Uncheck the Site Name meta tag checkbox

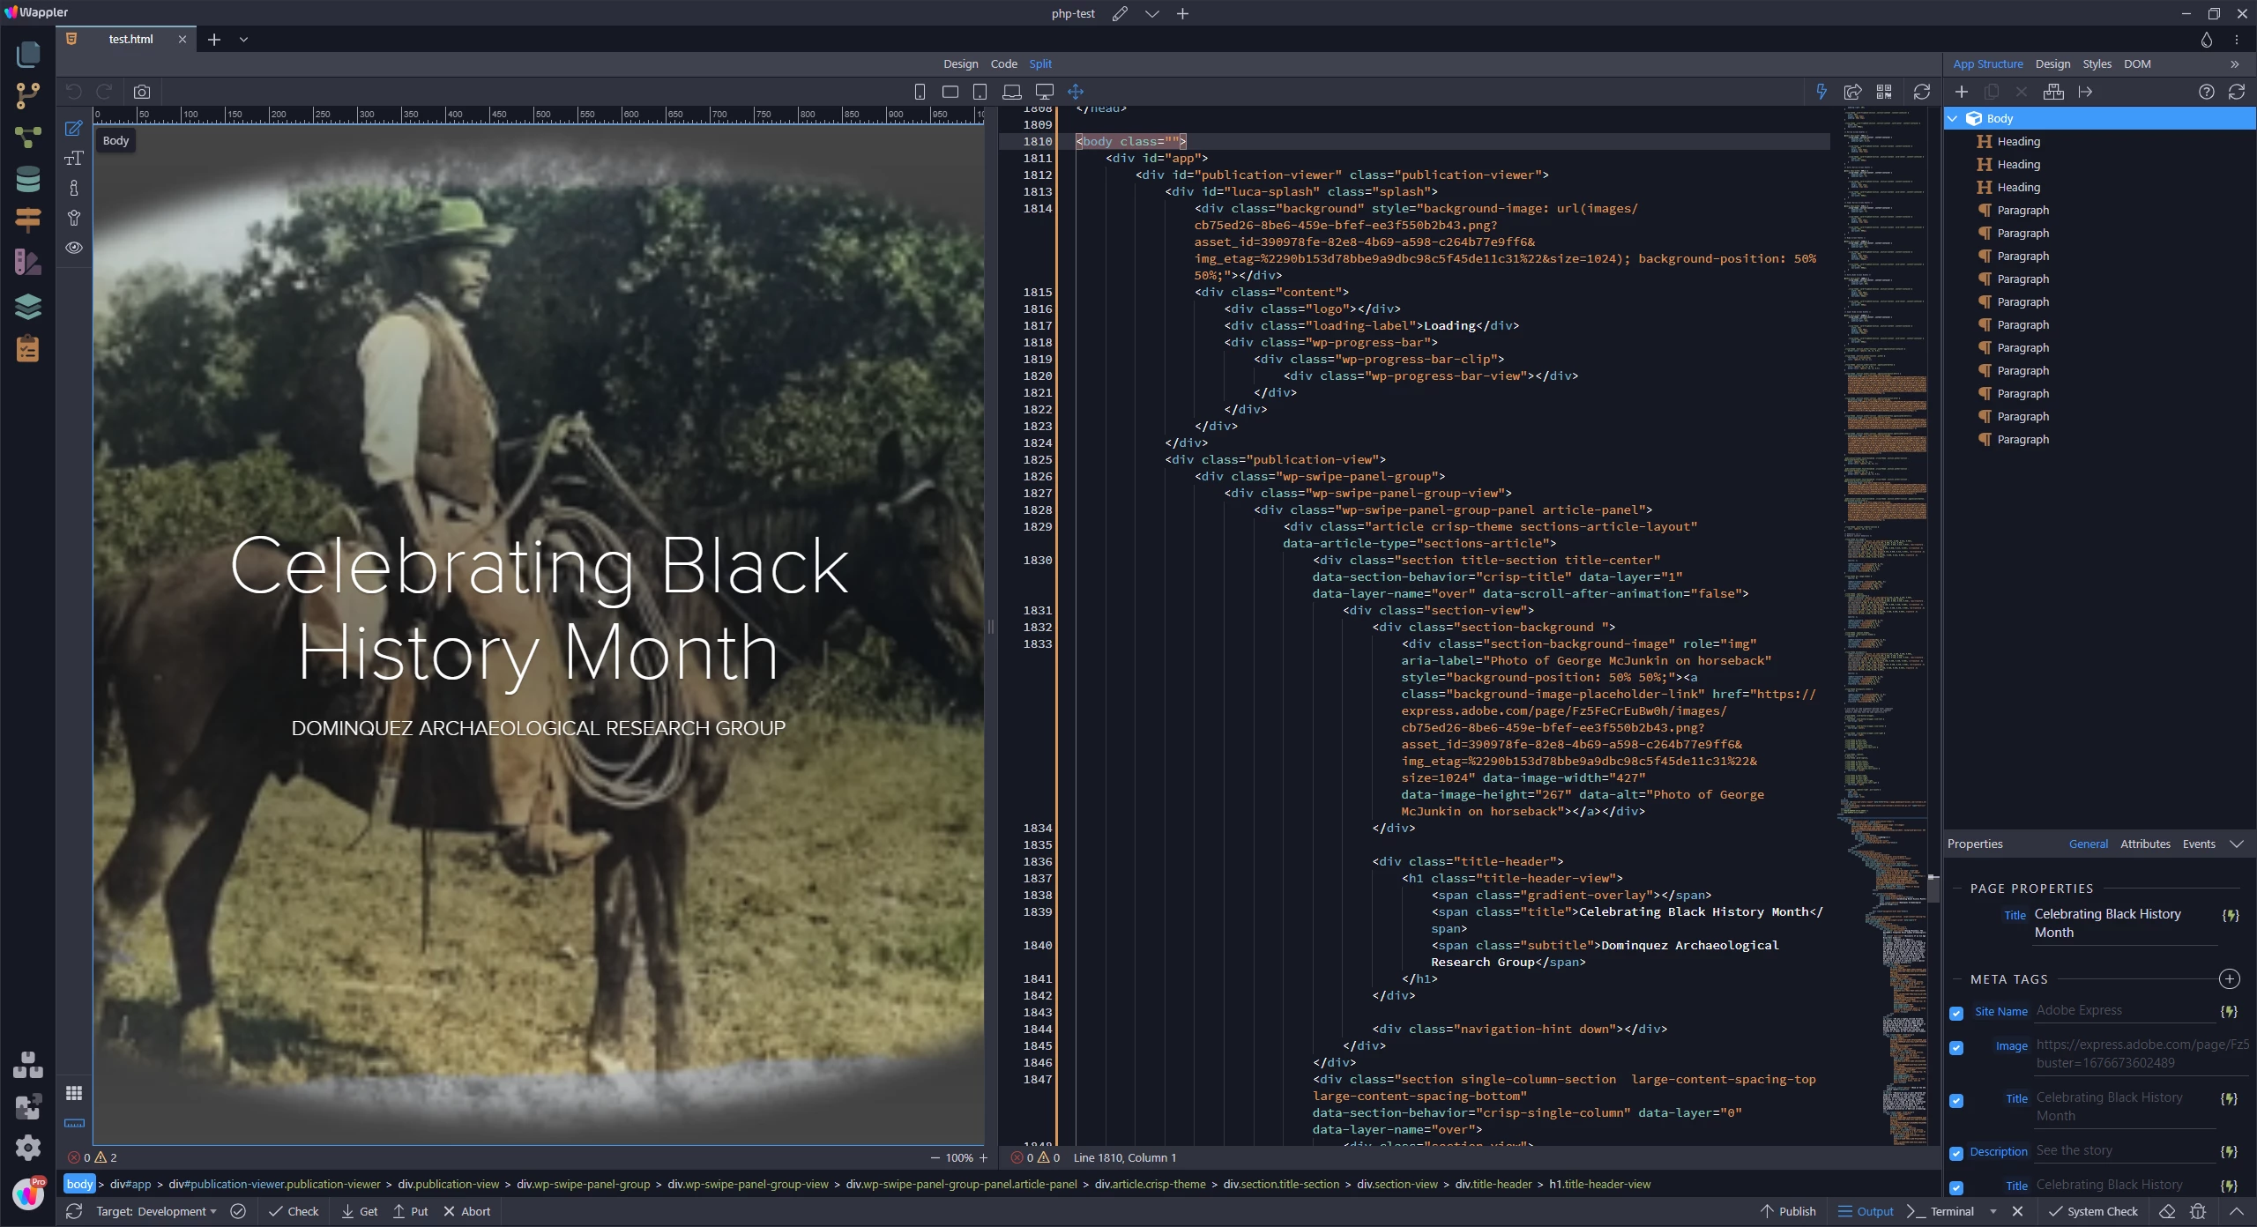tap(1956, 1013)
